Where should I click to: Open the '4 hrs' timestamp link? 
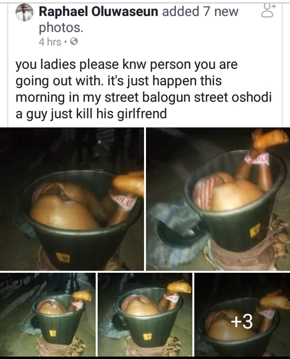[50, 42]
